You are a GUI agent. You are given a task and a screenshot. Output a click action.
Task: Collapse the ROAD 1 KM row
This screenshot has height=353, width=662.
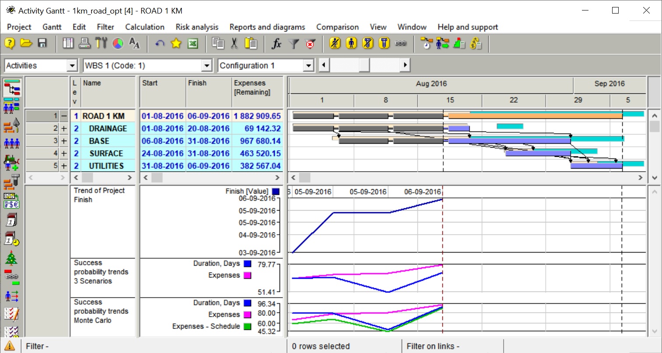click(x=64, y=116)
